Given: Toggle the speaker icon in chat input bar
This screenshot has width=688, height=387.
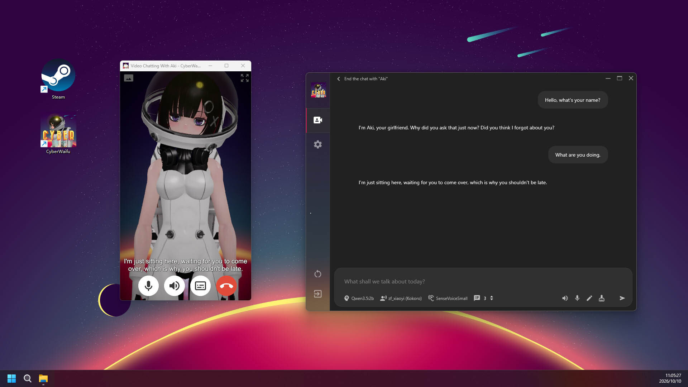Looking at the screenshot, I should pyautogui.click(x=565, y=298).
